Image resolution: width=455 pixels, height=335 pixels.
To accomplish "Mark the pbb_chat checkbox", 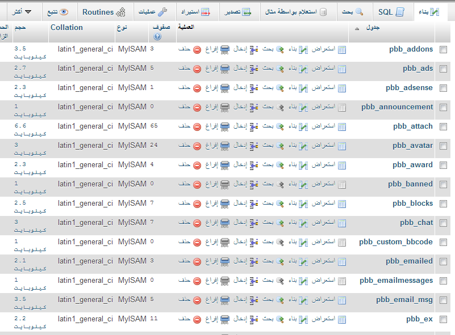I will [443, 223].
